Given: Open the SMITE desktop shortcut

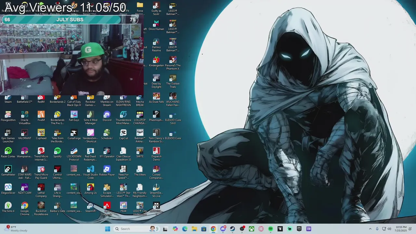Looking at the screenshot, I should pos(140,153).
